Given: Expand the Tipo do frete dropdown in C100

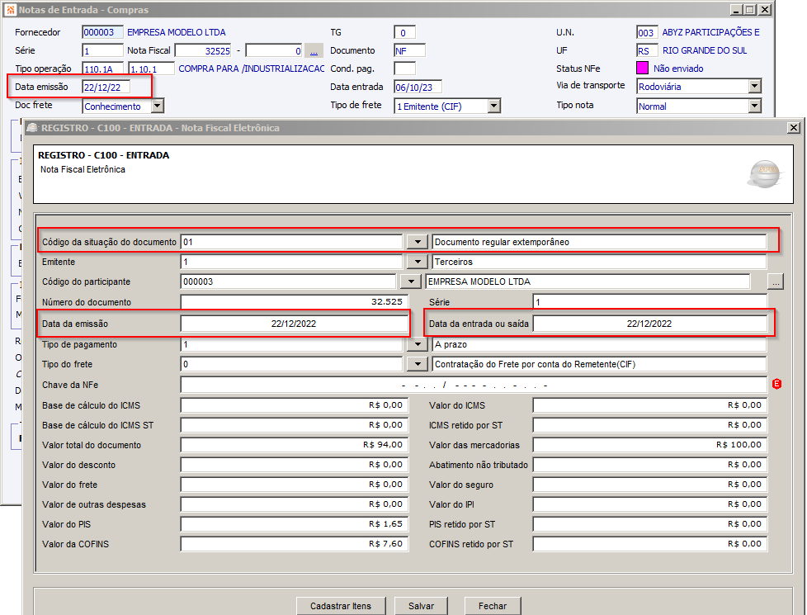Looking at the screenshot, I should pyautogui.click(x=418, y=364).
